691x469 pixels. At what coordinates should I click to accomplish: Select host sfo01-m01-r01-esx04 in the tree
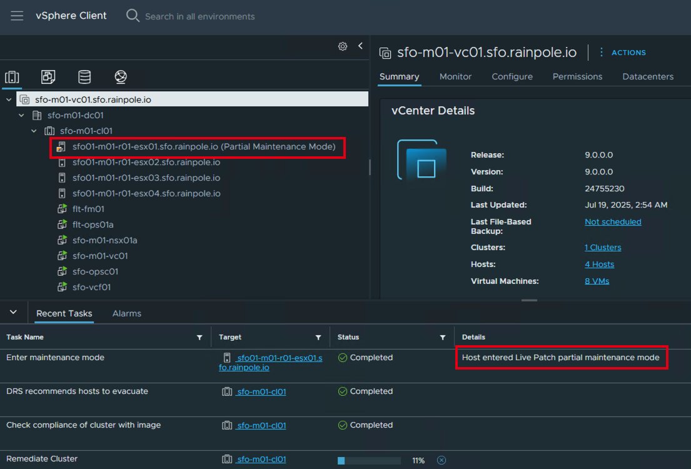click(146, 193)
